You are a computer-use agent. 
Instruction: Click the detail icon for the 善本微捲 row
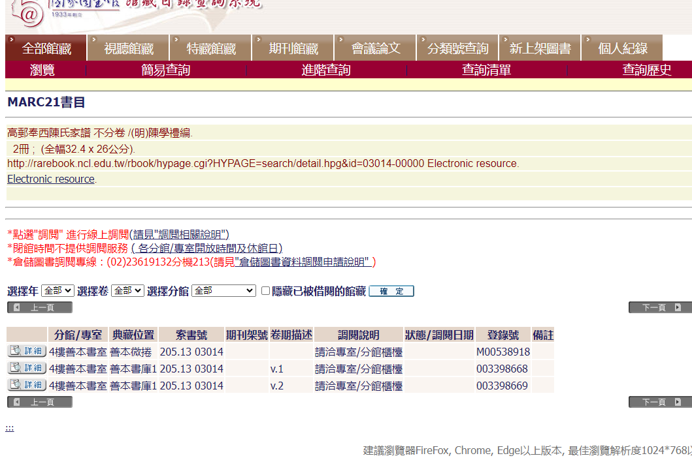(25, 352)
